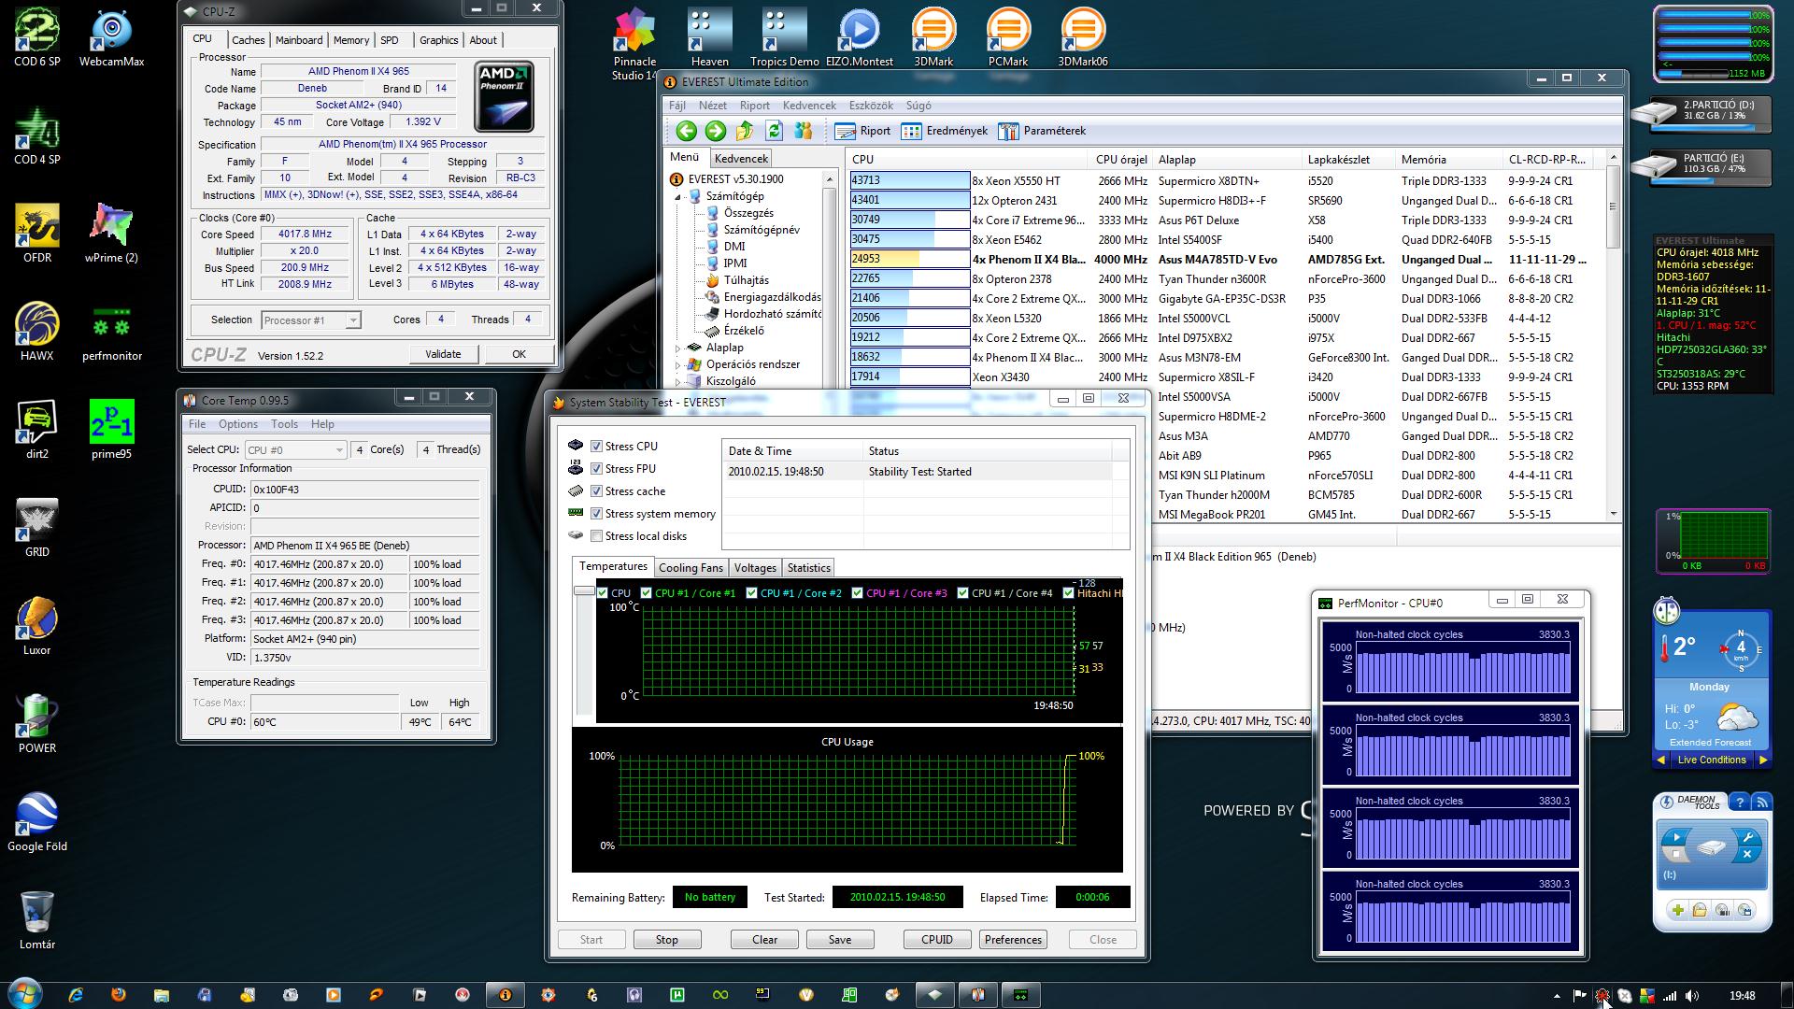1794x1009 pixels.
Task: Click CPU-Z Validate button
Action: [443, 354]
